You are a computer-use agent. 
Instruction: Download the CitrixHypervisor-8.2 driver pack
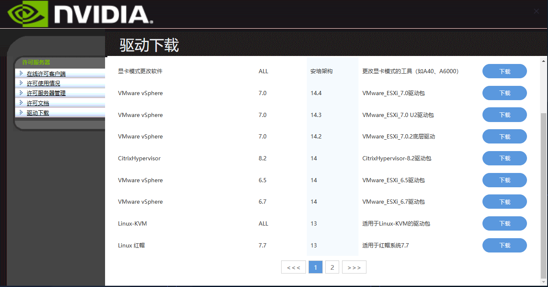click(x=504, y=158)
